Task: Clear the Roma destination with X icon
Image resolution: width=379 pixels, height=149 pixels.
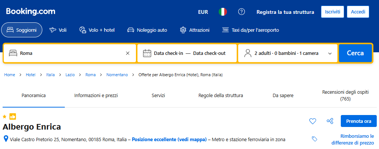Action: click(x=128, y=53)
